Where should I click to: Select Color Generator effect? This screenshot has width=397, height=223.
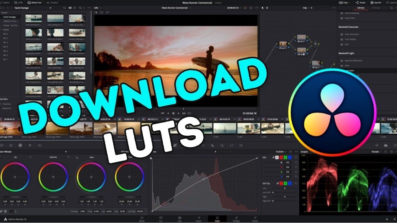(x=352, y=34)
